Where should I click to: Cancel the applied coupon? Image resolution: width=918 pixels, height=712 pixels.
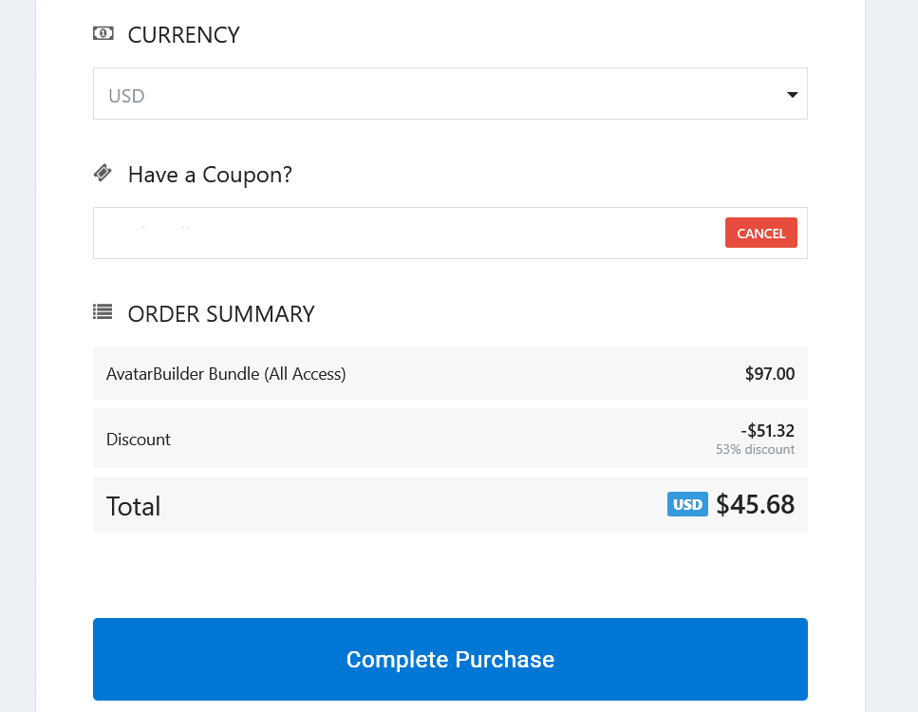[x=760, y=232]
